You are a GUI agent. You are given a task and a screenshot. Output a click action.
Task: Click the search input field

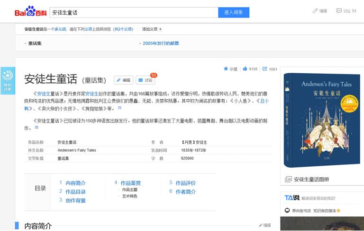pos(134,12)
